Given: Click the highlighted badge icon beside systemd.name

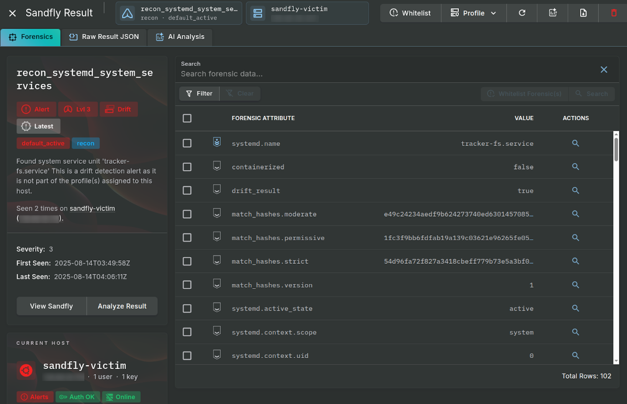Looking at the screenshot, I should point(217,142).
